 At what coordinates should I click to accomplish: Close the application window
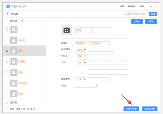156,6
